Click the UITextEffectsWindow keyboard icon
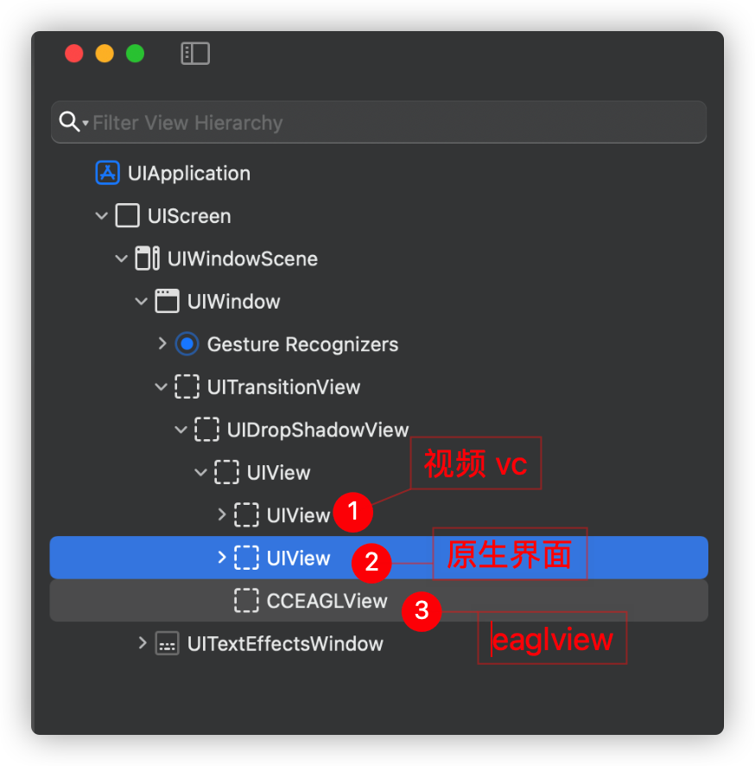 click(x=167, y=643)
